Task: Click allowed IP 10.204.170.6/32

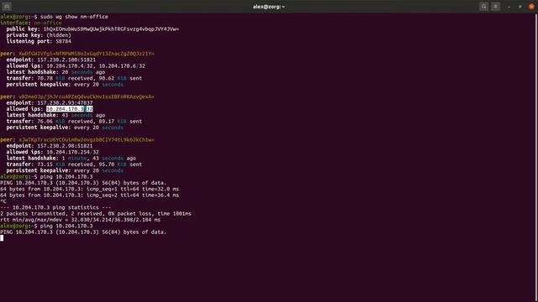Action: click(122, 65)
